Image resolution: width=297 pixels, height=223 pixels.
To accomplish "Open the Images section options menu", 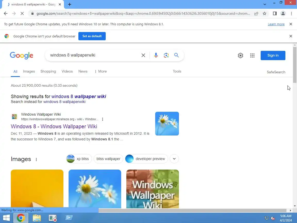I will coord(36,160).
